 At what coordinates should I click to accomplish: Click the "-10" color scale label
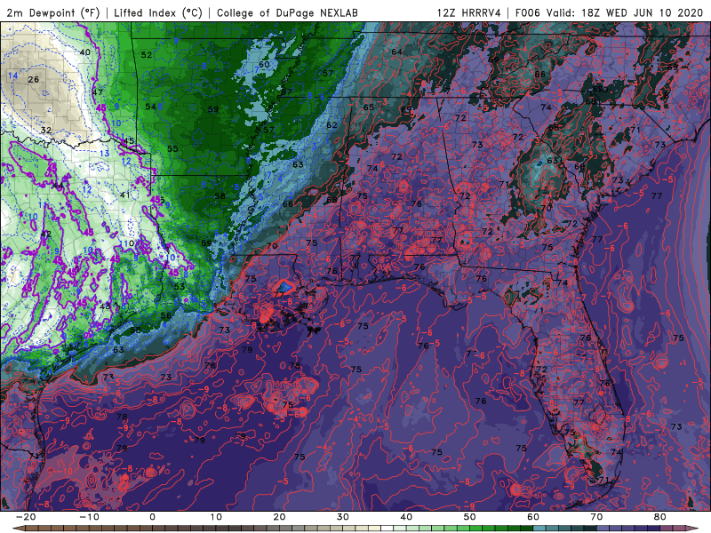pos(89,517)
